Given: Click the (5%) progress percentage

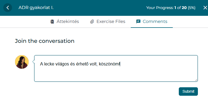Looking at the screenshot, I should 192,8.
